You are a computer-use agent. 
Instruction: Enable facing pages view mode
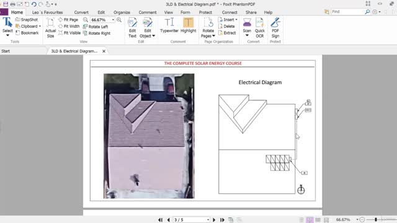pos(318,220)
